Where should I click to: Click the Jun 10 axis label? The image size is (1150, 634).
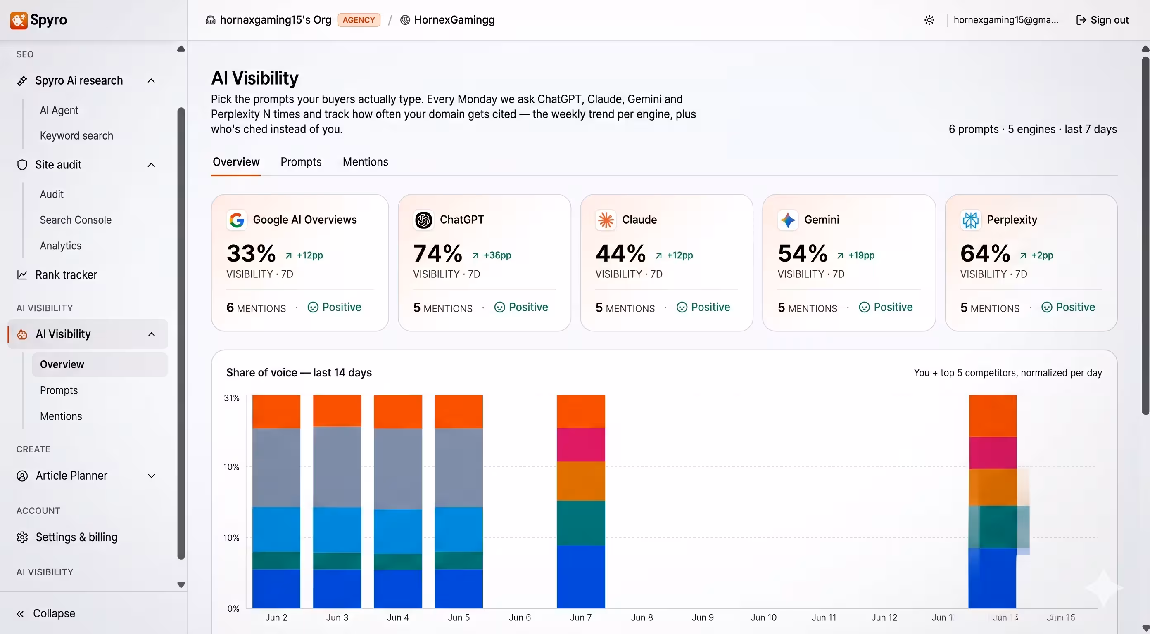click(x=763, y=617)
